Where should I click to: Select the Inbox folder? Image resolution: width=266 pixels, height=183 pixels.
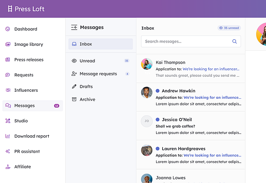(x=101, y=44)
